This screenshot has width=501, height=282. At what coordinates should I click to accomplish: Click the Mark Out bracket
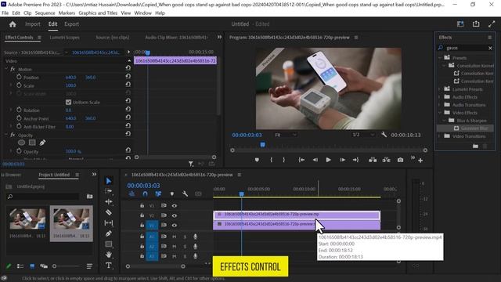tap(283, 160)
